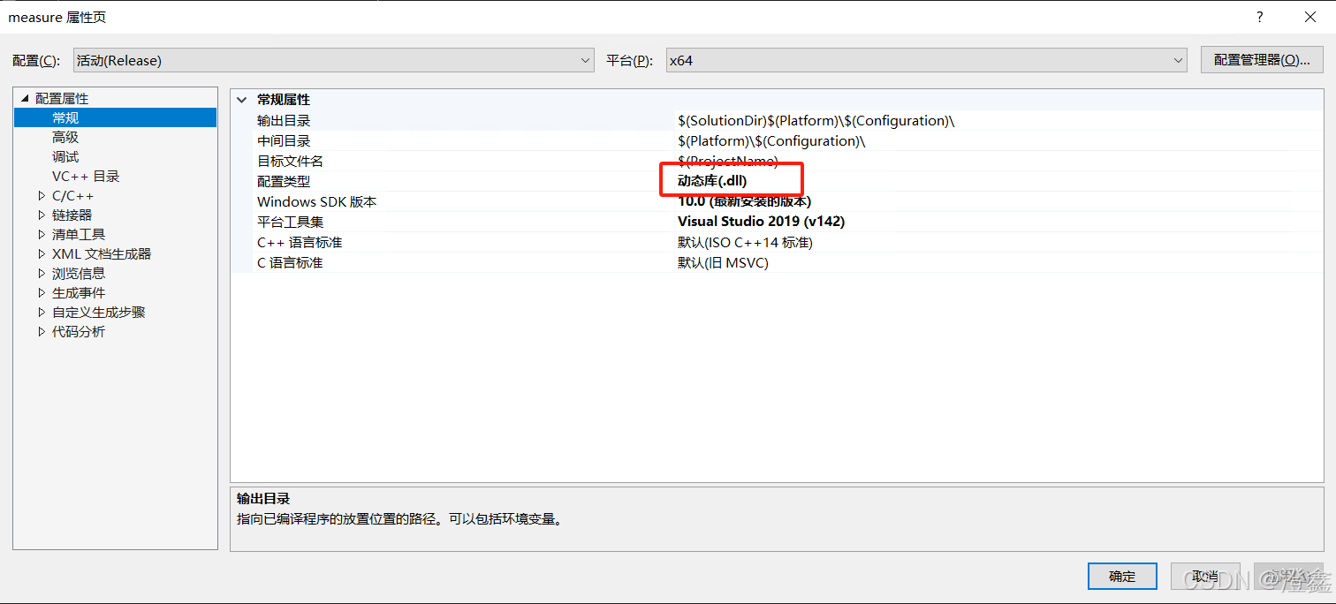
Task: Select the 配置类型 property row
Action: pos(778,182)
